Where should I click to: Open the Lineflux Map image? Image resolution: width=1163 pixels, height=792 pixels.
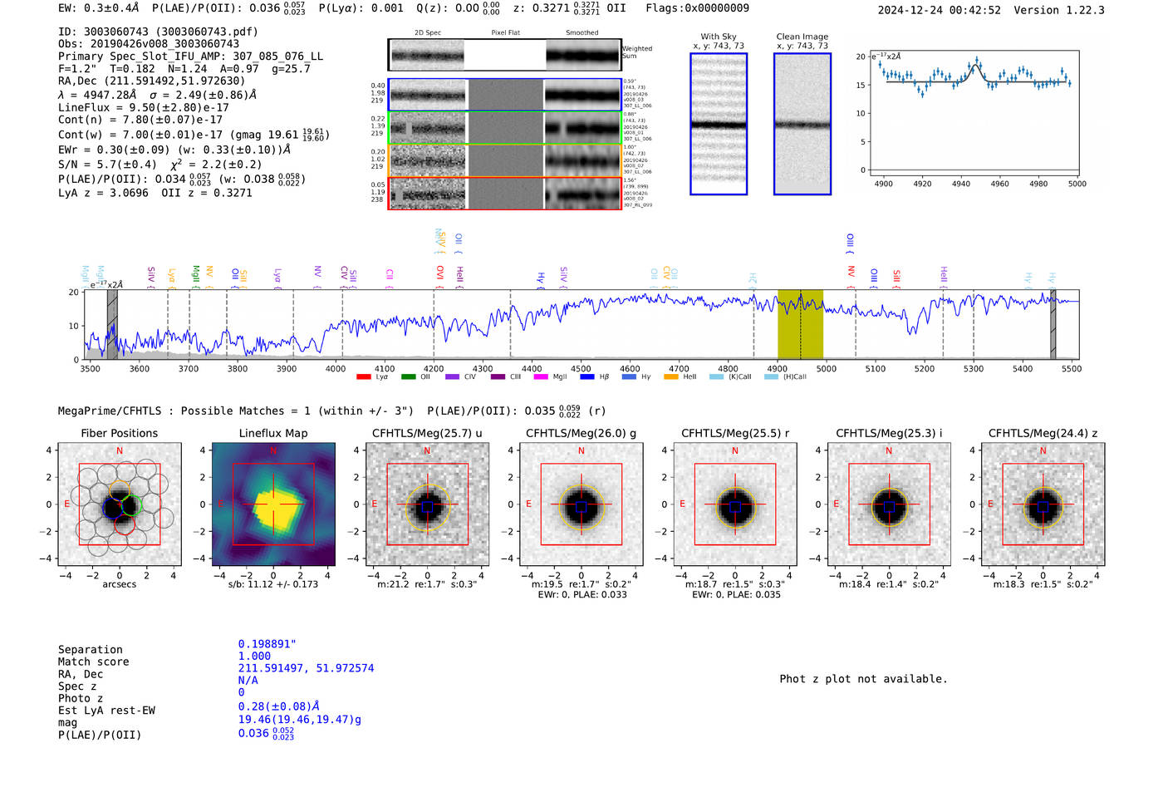coord(273,504)
